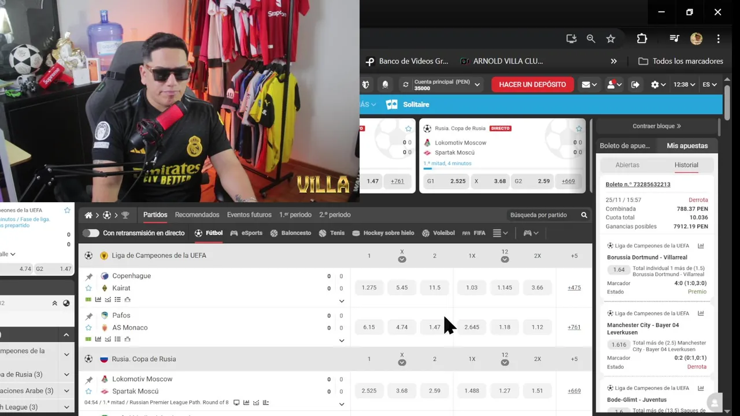This screenshot has width=740, height=416.
Task: Open the Solitaire game shortcut
Action: point(408,105)
